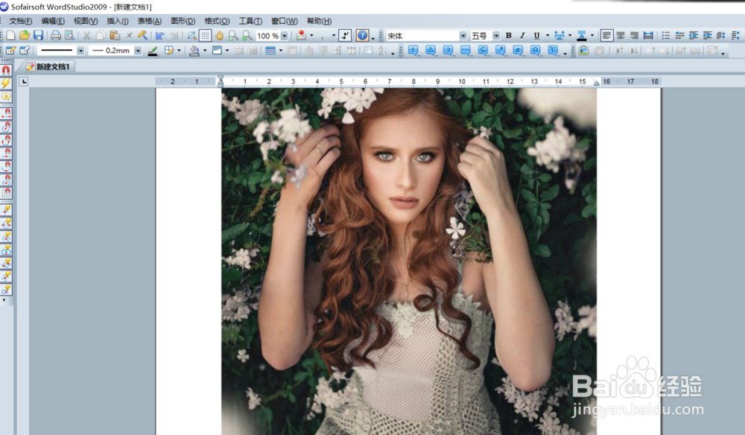Open the 表格(A) menu
This screenshot has width=745, height=435.
(x=150, y=21)
